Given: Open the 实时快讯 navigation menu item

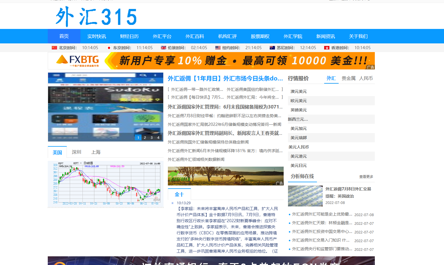Looking at the screenshot, I should (97, 36).
